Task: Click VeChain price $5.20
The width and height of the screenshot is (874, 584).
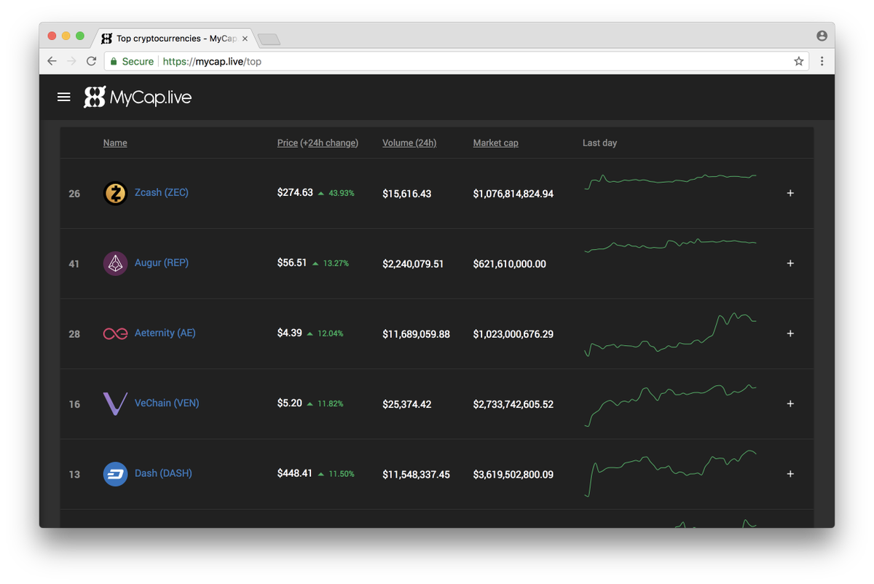Action: pyautogui.click(x=289, y=403)
